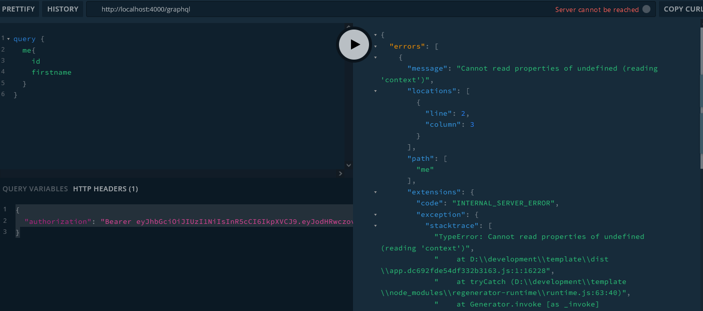703x311 pixels.
Task: Click the "stacktrace" key in response
Action: coord(452,225)
